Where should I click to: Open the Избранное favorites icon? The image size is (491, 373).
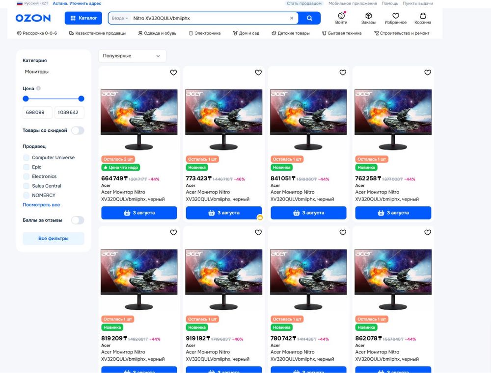click(395, 18)
